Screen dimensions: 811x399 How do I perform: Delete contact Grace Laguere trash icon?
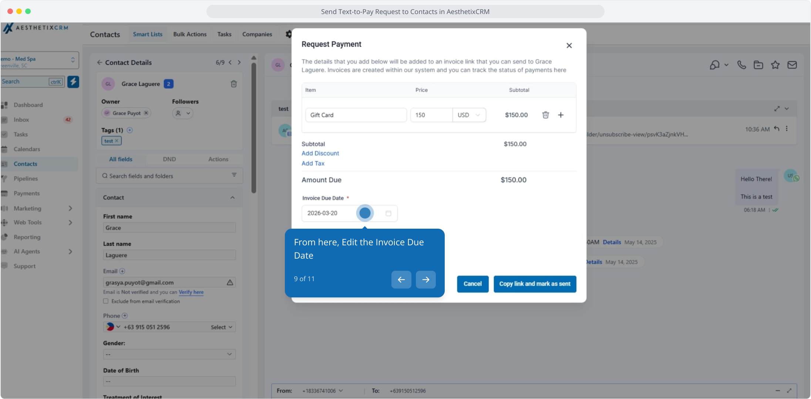[x=234, y=84]
